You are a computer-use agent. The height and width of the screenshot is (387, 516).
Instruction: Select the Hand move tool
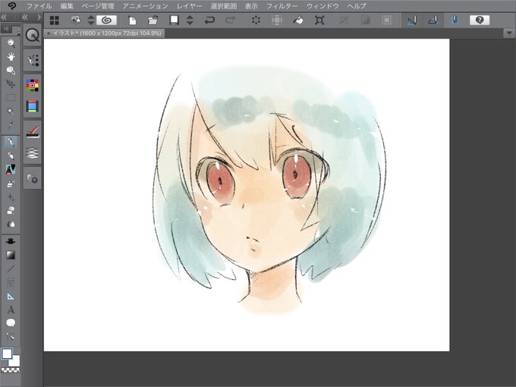click(x=11, y=57)
